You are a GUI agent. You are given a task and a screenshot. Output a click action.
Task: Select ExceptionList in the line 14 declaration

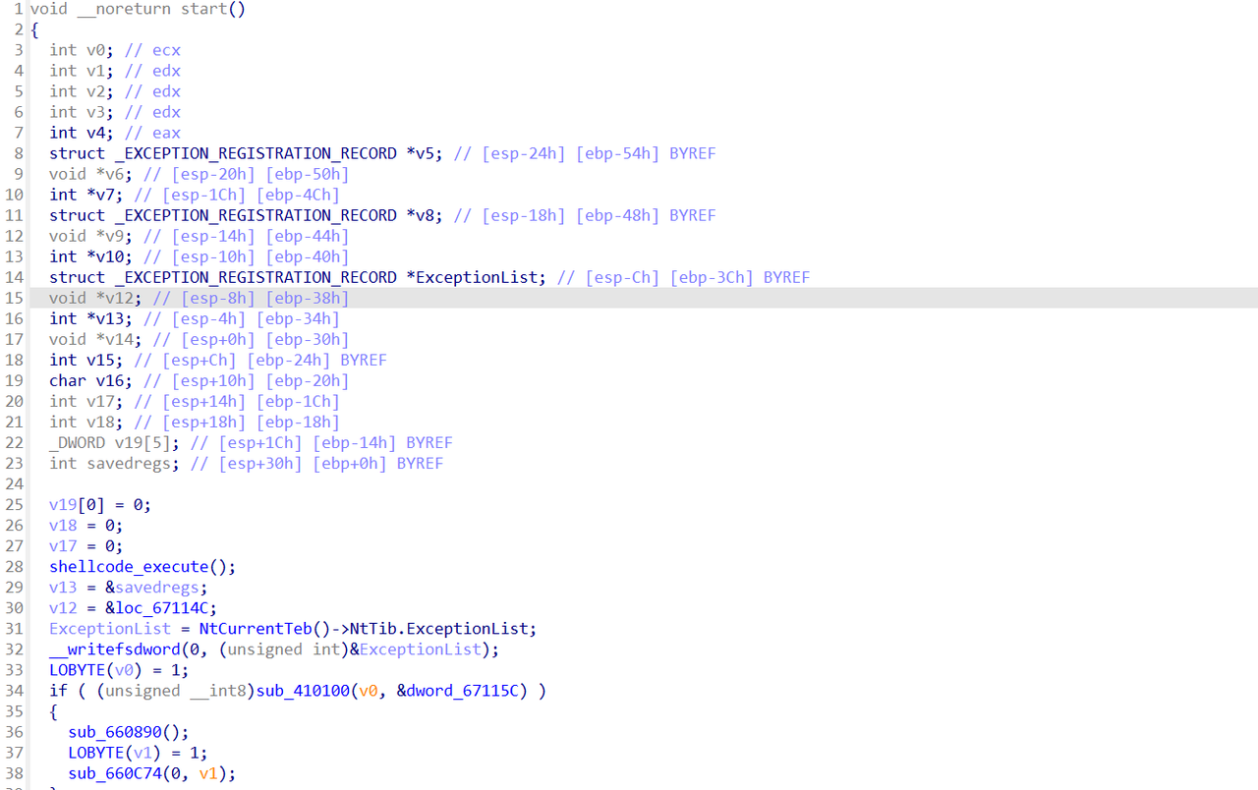click(479, 277)
